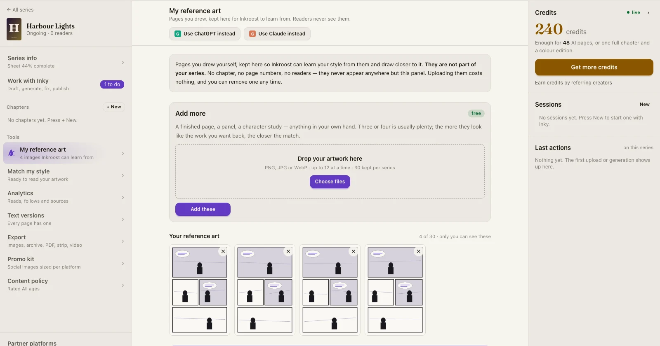Expand the Series info section chevron
Image resolution: width=660 pixels, height=346 pixels.
pyautogui.click(x=123, y=62)
